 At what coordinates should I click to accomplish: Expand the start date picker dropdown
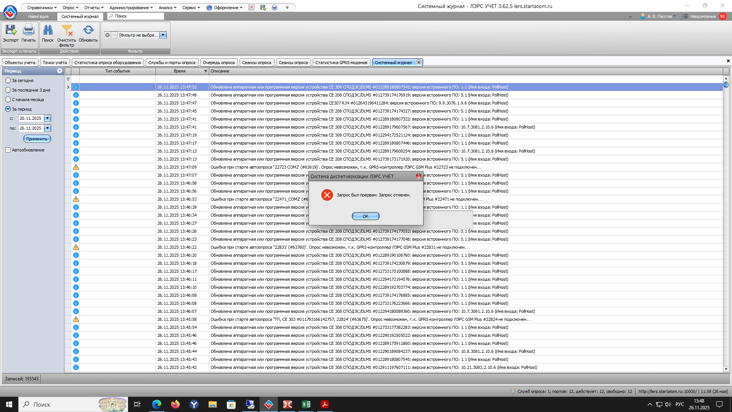pyautogui.click(x=47, y=118)
